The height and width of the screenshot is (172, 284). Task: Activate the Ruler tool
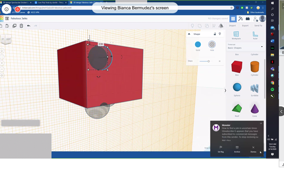tap(255, 35)
